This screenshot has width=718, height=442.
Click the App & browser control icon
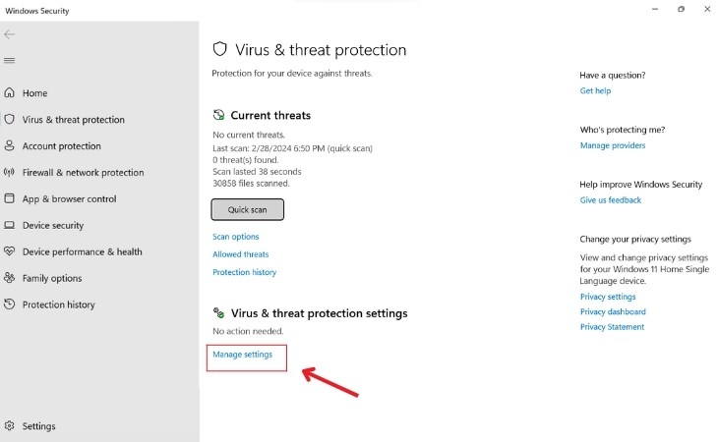(x=10, y=199)
